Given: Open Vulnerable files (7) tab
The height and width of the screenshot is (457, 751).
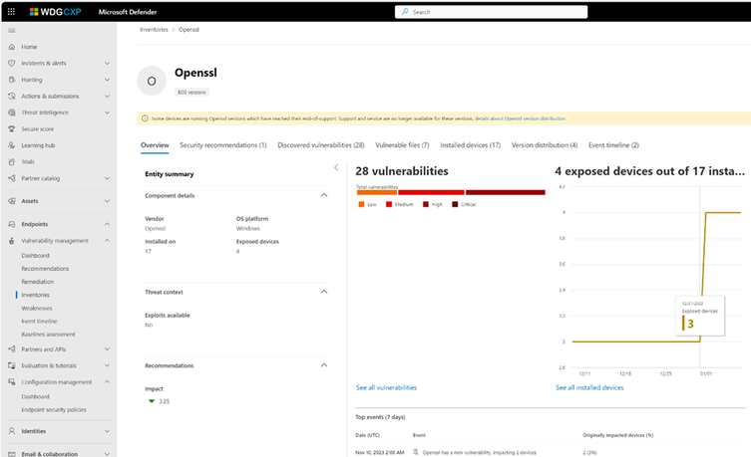Looking at the screenshot, I should pos(402,145).
